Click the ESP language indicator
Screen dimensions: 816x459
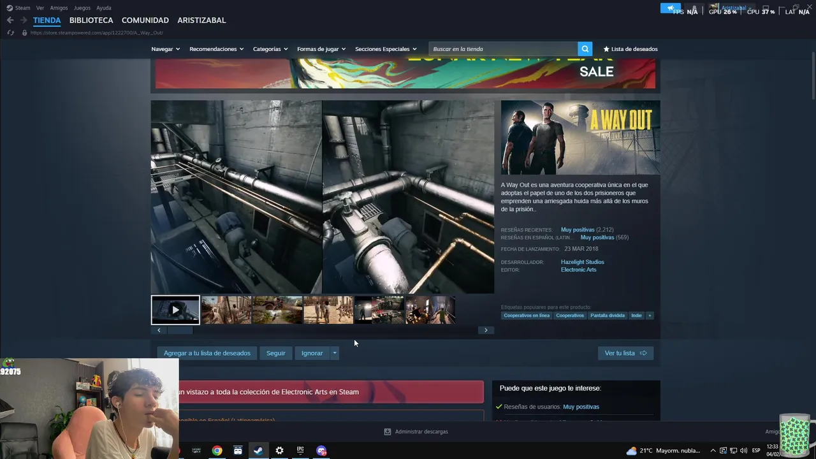tap(756, 451)
